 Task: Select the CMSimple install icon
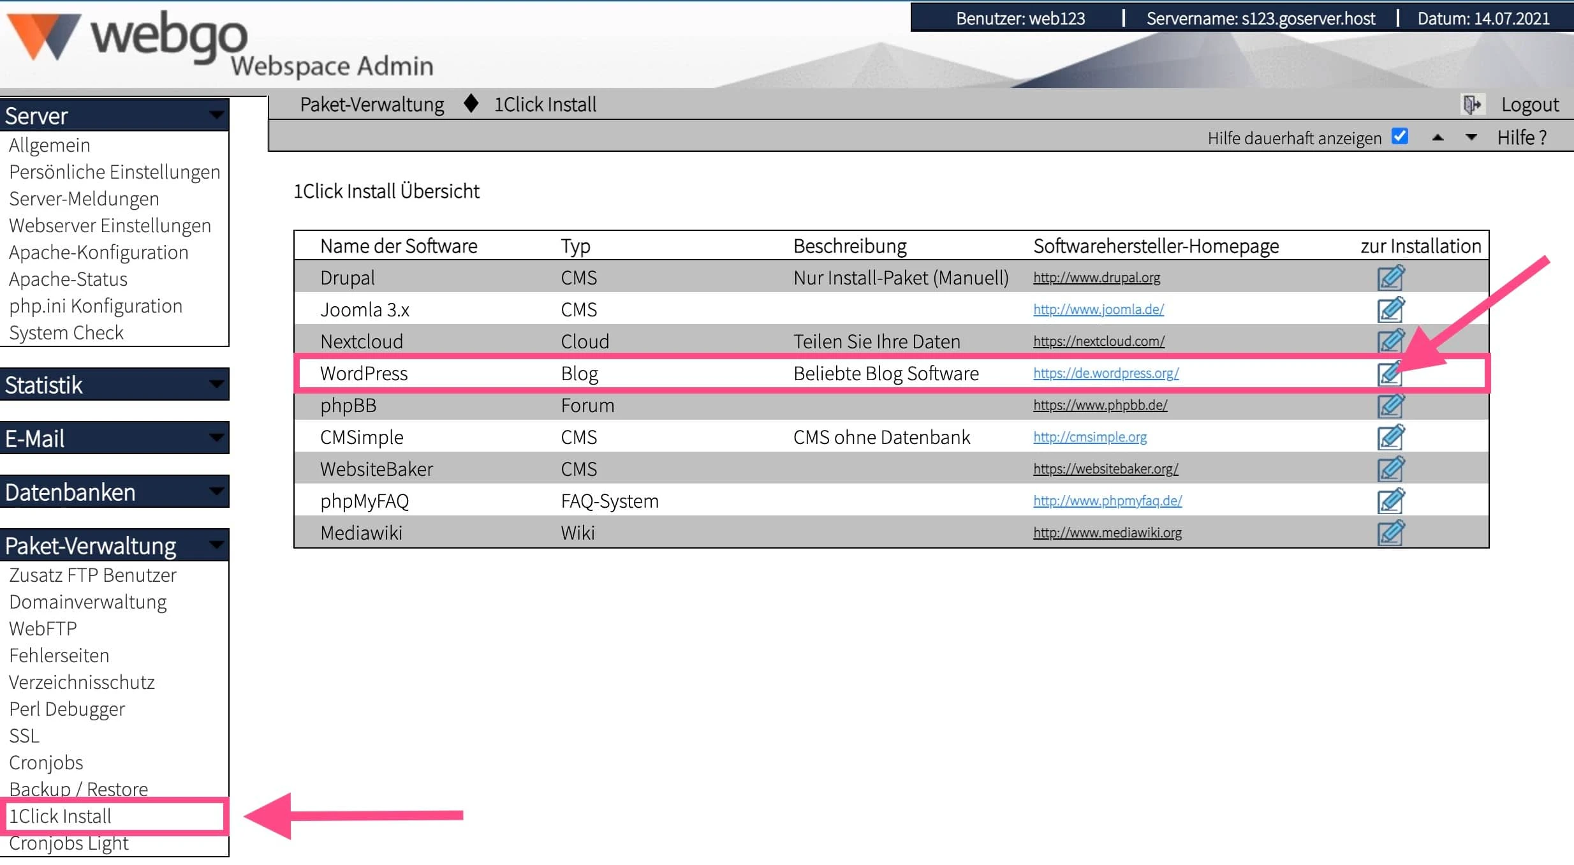1391,437
